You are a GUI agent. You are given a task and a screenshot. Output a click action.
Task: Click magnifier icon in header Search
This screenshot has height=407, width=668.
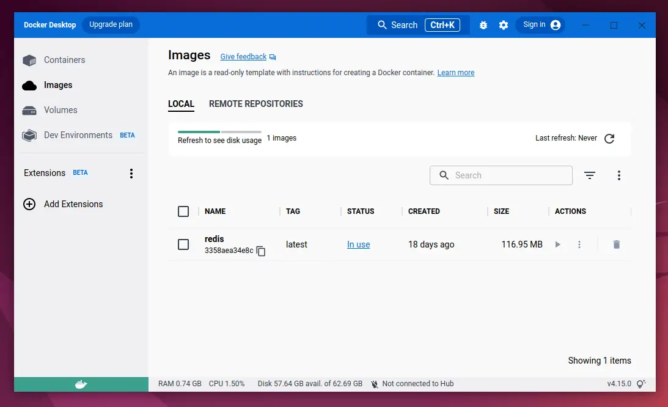(x=382, y=25)
